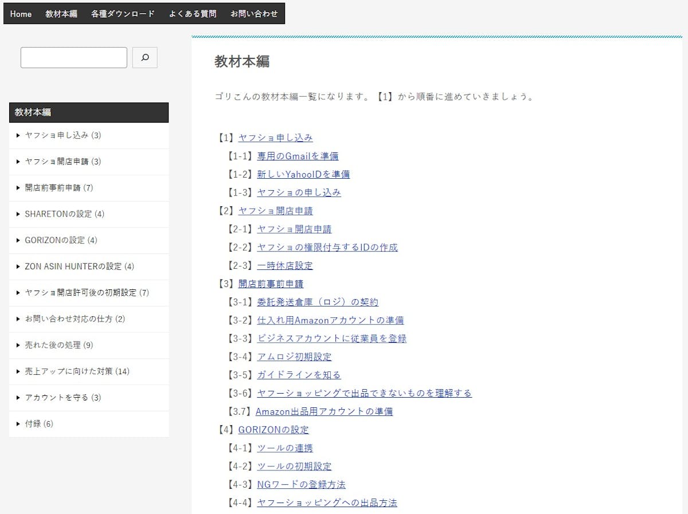Click the アカウントを守る (3) sidebar category

tap(62, 398)
